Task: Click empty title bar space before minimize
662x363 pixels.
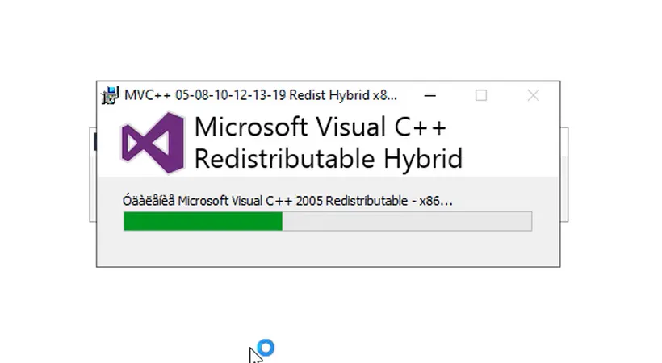Action: pyautogui.click(x=410, y=95)
